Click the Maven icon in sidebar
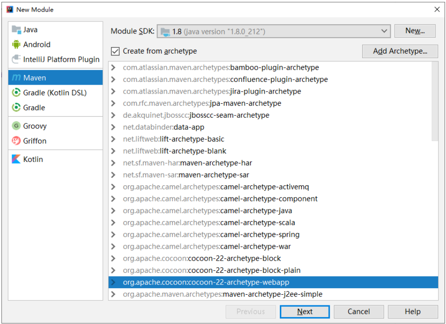 coord(16,78)
